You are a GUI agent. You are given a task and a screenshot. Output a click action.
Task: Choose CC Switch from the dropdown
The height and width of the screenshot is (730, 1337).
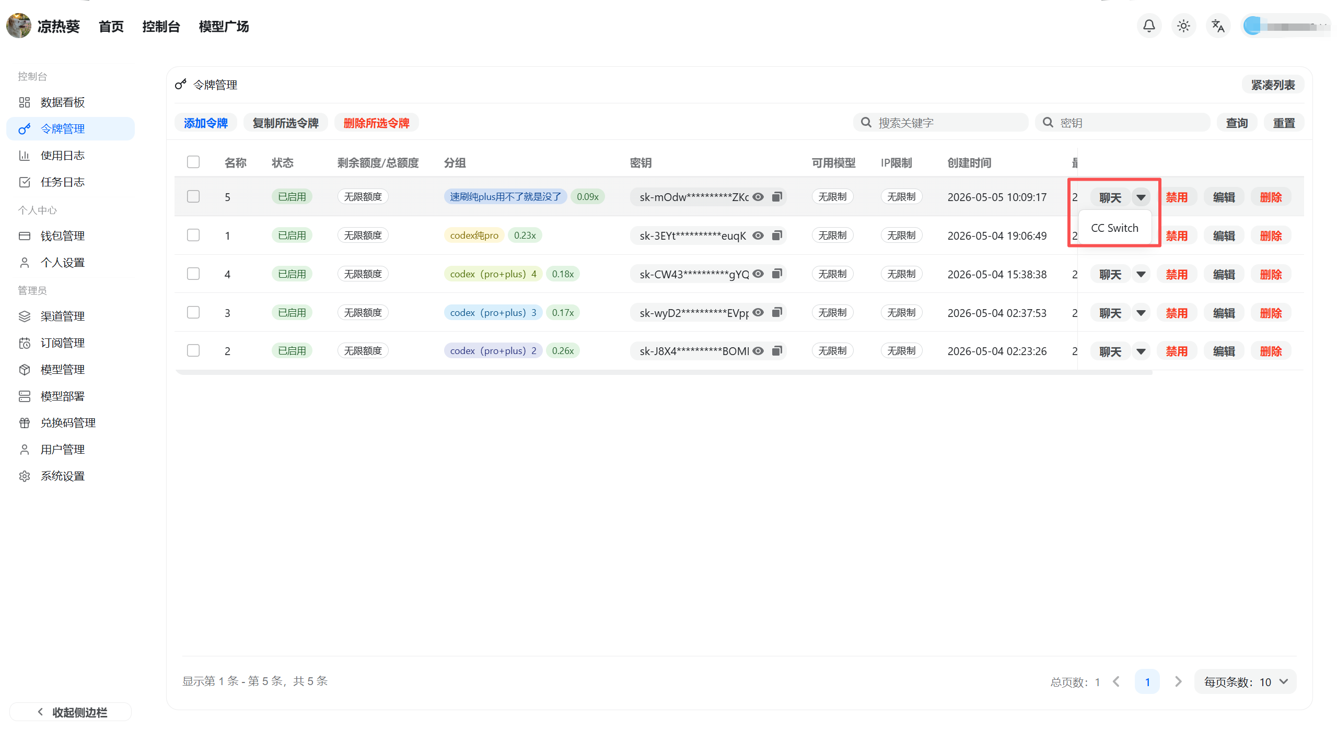pyautogui.click(x=1114, y=228)
